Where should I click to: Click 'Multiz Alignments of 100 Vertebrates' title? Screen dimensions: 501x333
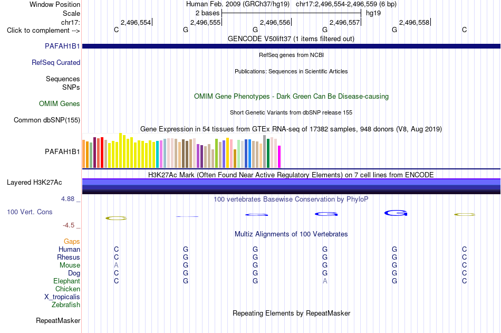point(291,234)
